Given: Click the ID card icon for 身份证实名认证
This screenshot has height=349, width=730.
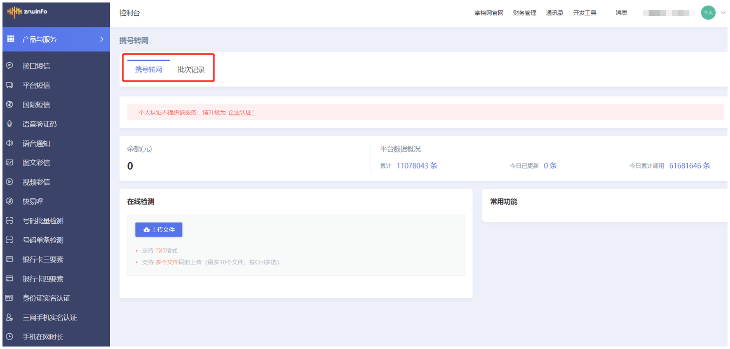Looking at the screenshot, I should coord(9,298).
